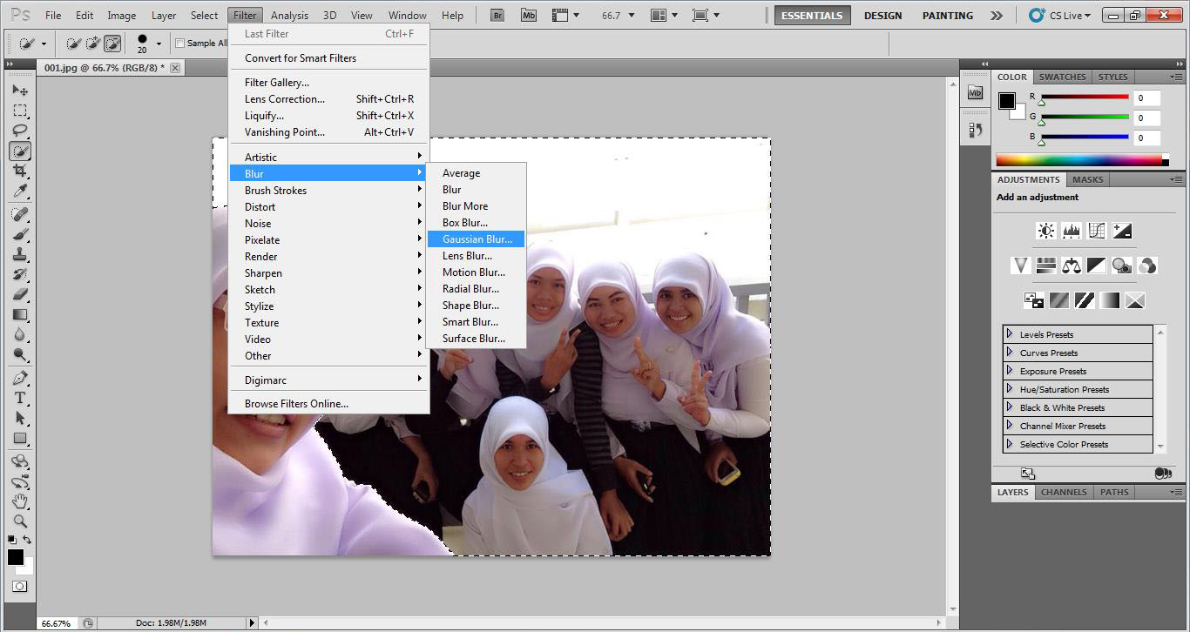Click the zoom percentage field at bottom

56,623
